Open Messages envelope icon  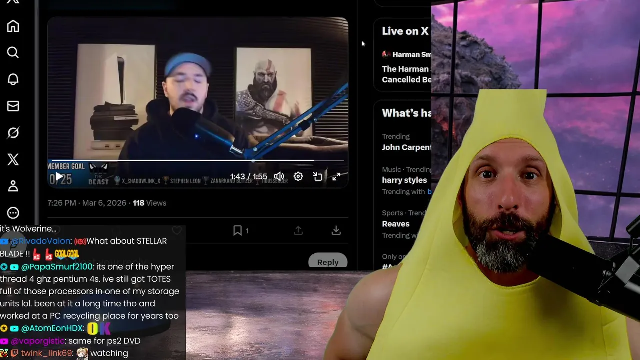[x=13, y=106]
